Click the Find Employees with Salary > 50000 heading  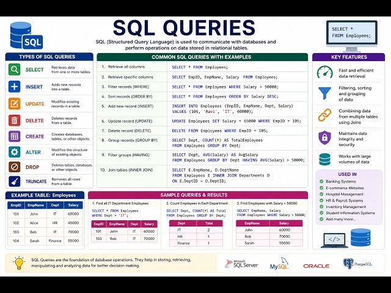click(x=267, y=203)
